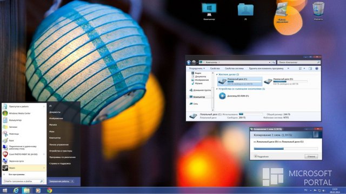Click the Explorer help question mark icon
Screen dimensions: 346x194
click(x=317, y=68)
